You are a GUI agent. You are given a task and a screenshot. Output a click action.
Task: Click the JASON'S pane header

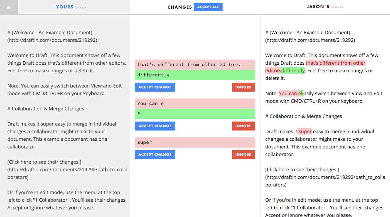(x=317, y=7)
